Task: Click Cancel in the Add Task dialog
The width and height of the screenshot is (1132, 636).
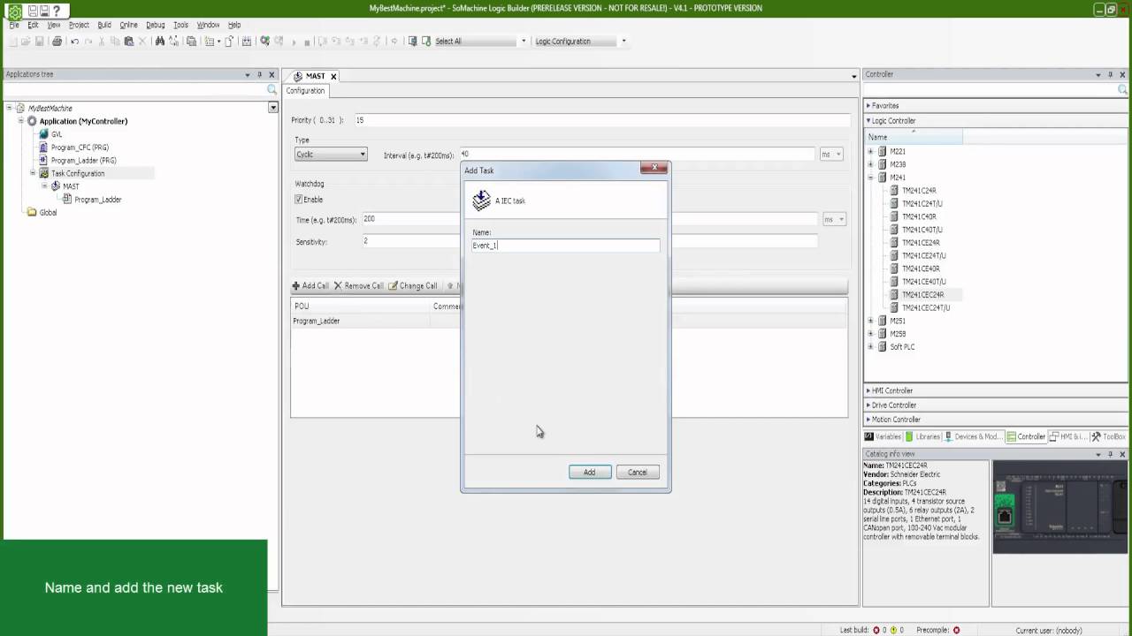Action: click(x=638, y=473)
